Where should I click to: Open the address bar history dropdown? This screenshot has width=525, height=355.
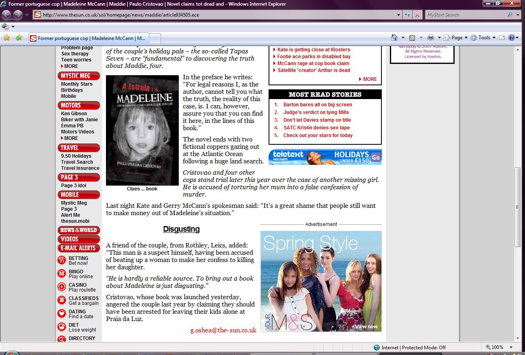click(x=399, y=15)
